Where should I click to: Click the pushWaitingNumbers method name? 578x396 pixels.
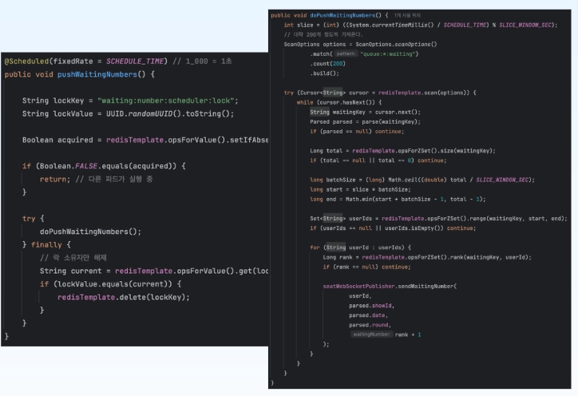tap(97, 74)
